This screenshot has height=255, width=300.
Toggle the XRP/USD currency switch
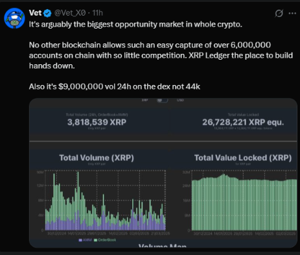pyautogui.click(x=163, y=100)
